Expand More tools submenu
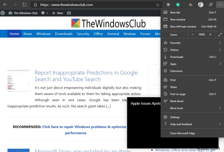 tap(192, 108)
